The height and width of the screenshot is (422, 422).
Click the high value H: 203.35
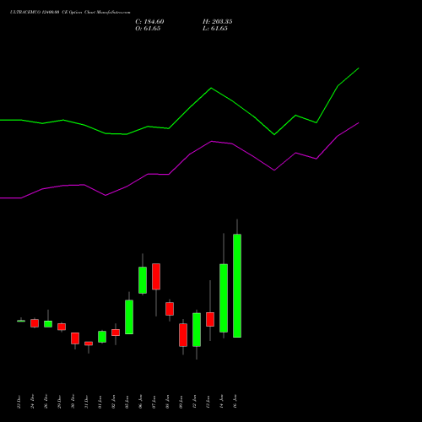(217, 22)
